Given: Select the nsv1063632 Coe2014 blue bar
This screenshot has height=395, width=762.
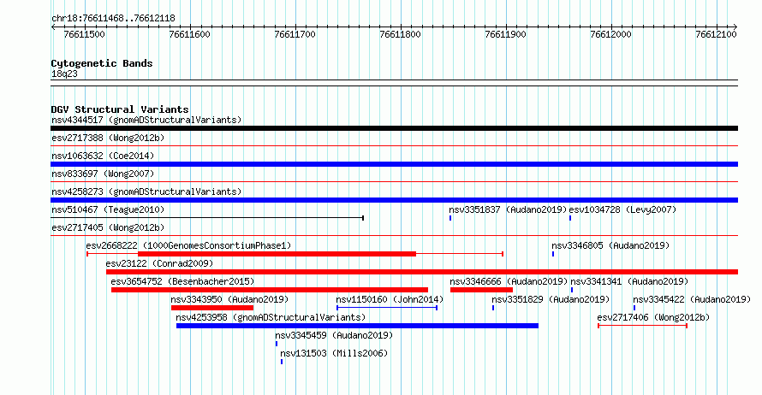Looking at the screenshot, I should tap(394, 164).
